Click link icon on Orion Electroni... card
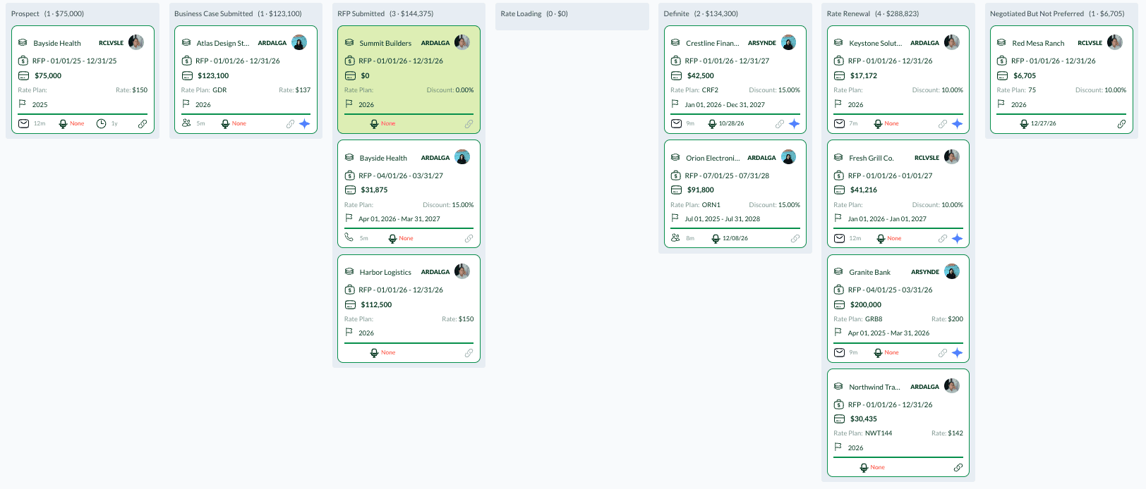 tap(795, 238)
